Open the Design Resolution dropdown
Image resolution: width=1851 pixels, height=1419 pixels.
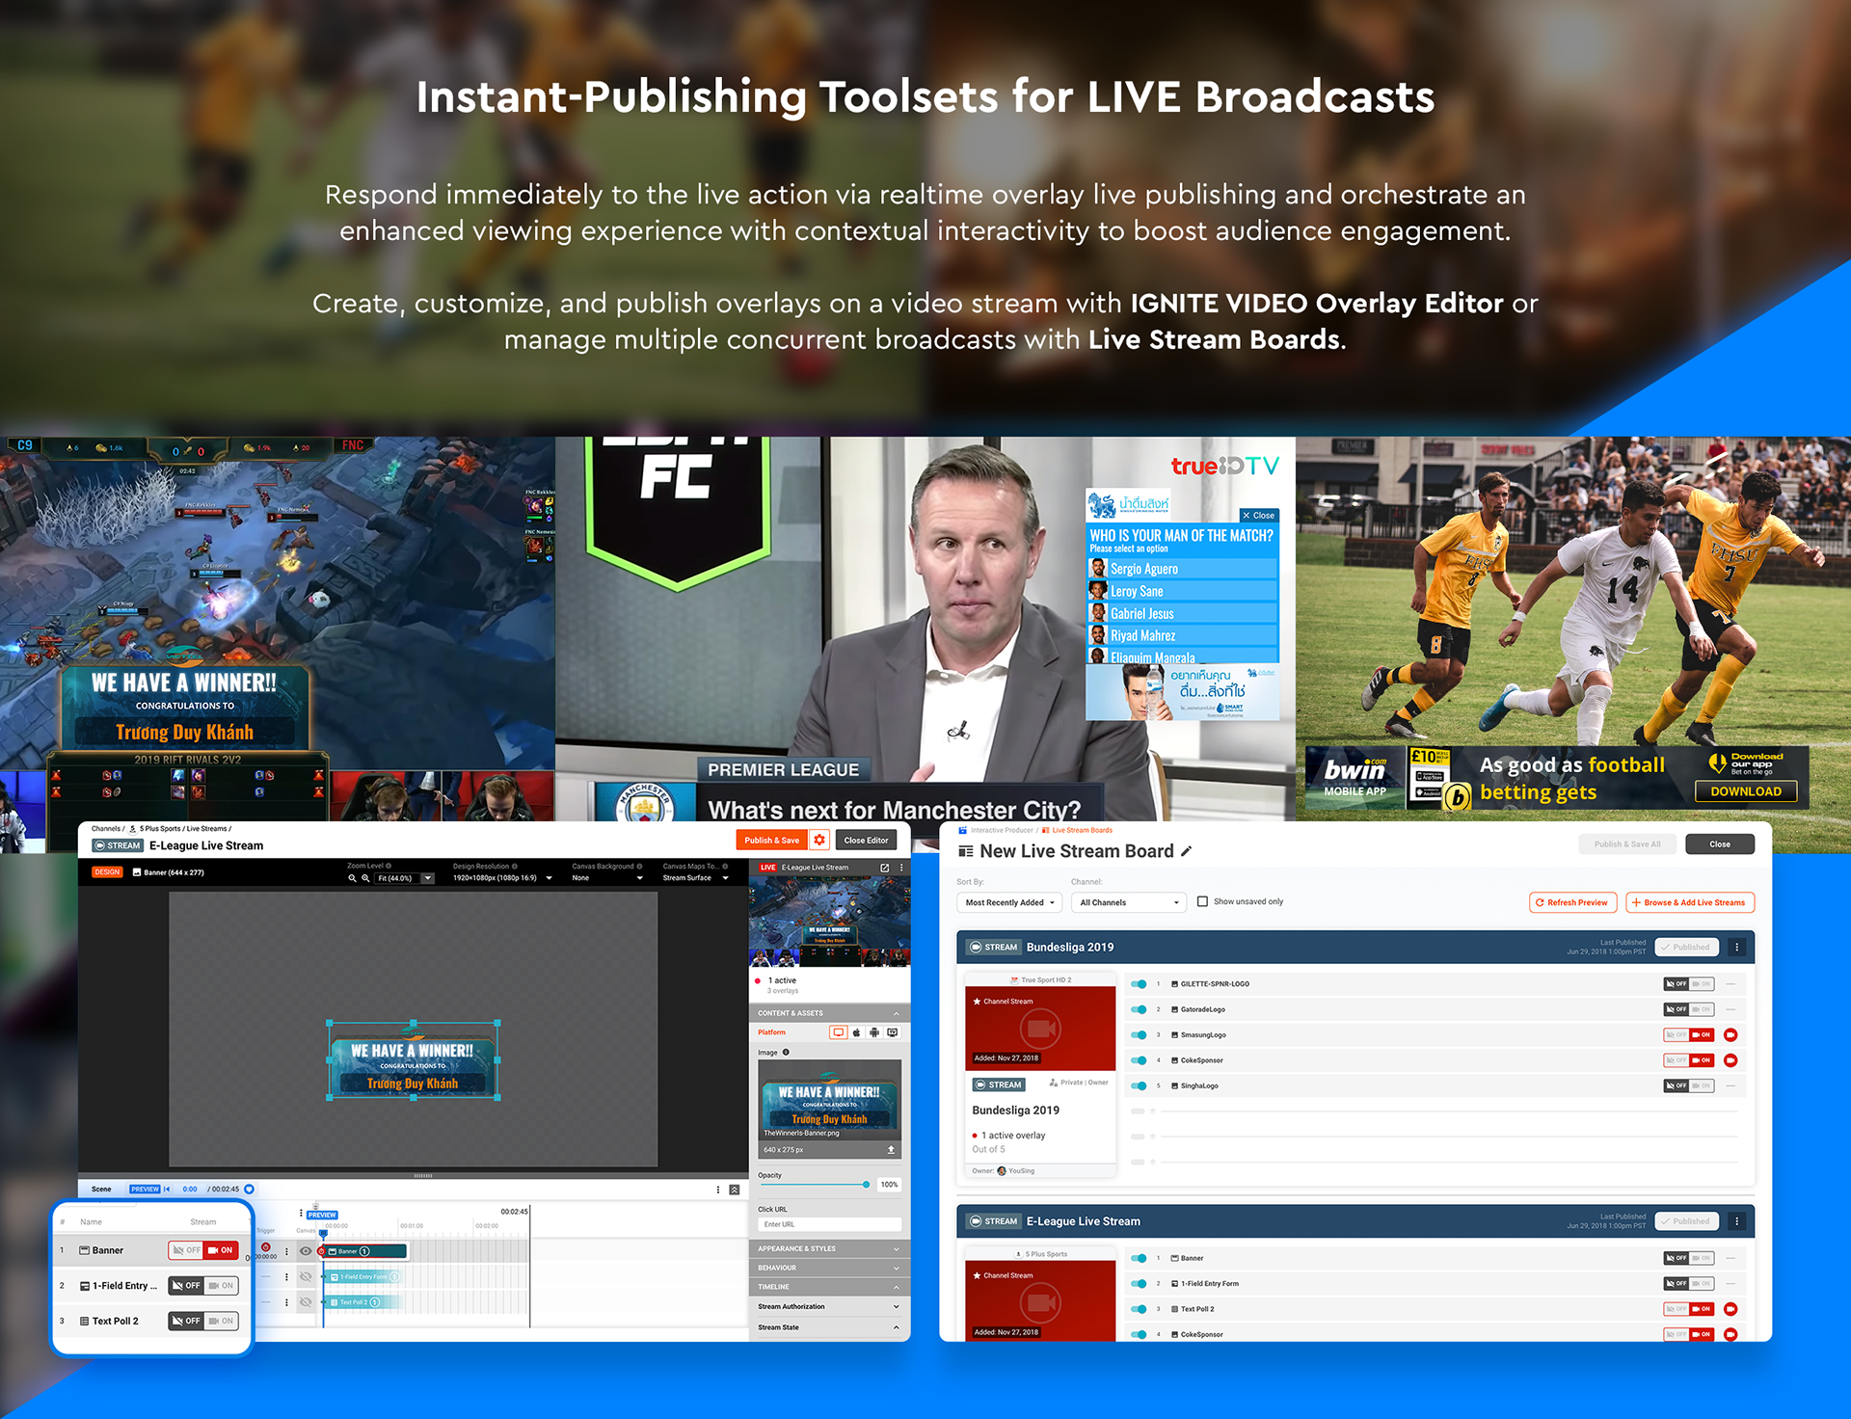(x=502, y=878)
